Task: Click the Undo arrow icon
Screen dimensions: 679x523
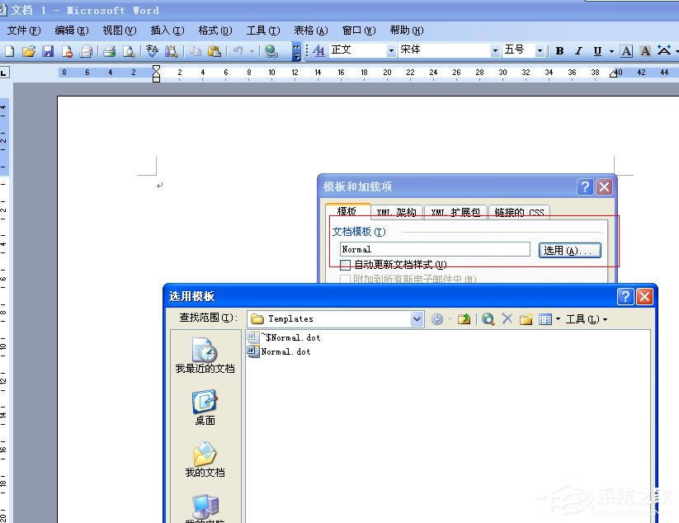Action: tap(238, 51)
